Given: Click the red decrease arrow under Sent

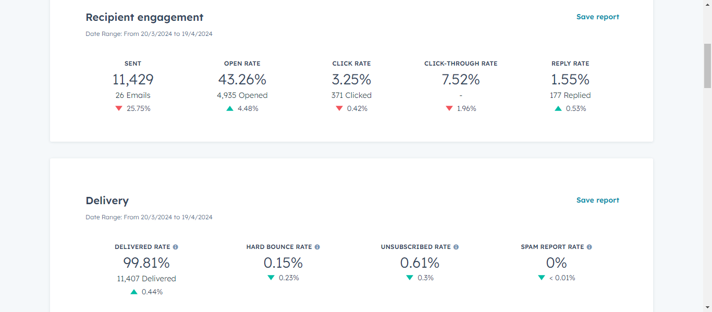Looking at the screenshot, I should pyautogui.click(x=119, y=108).
